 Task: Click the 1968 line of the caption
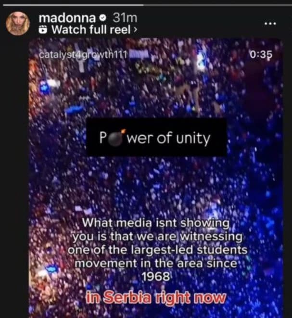(x=156, y=276)
